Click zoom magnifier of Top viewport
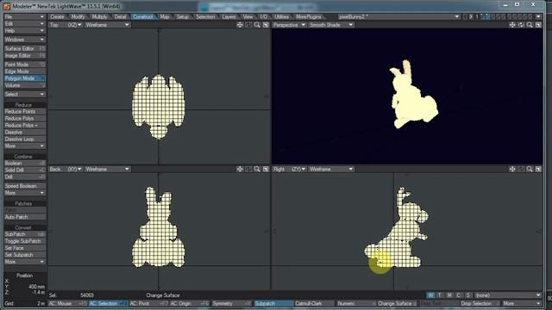Screen dimensions: 552x310 click(257, 25)
